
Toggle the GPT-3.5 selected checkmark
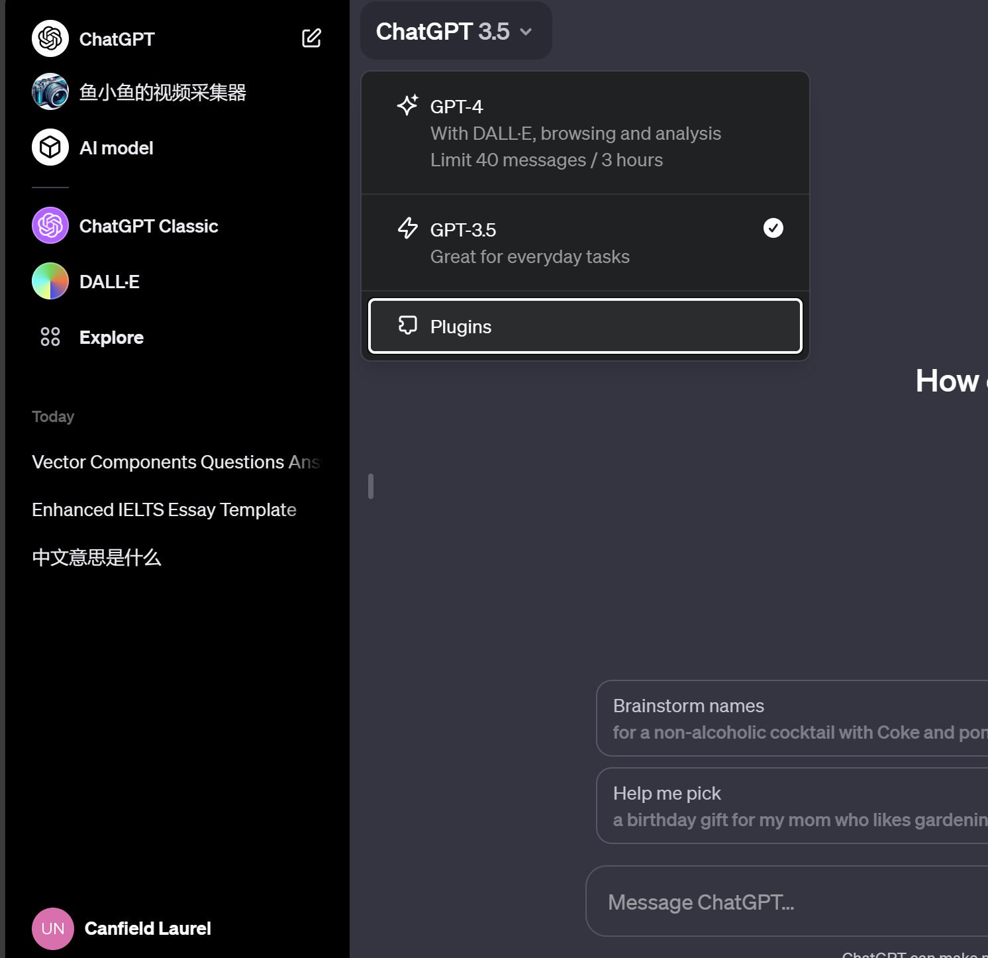[x=773, y=228]
